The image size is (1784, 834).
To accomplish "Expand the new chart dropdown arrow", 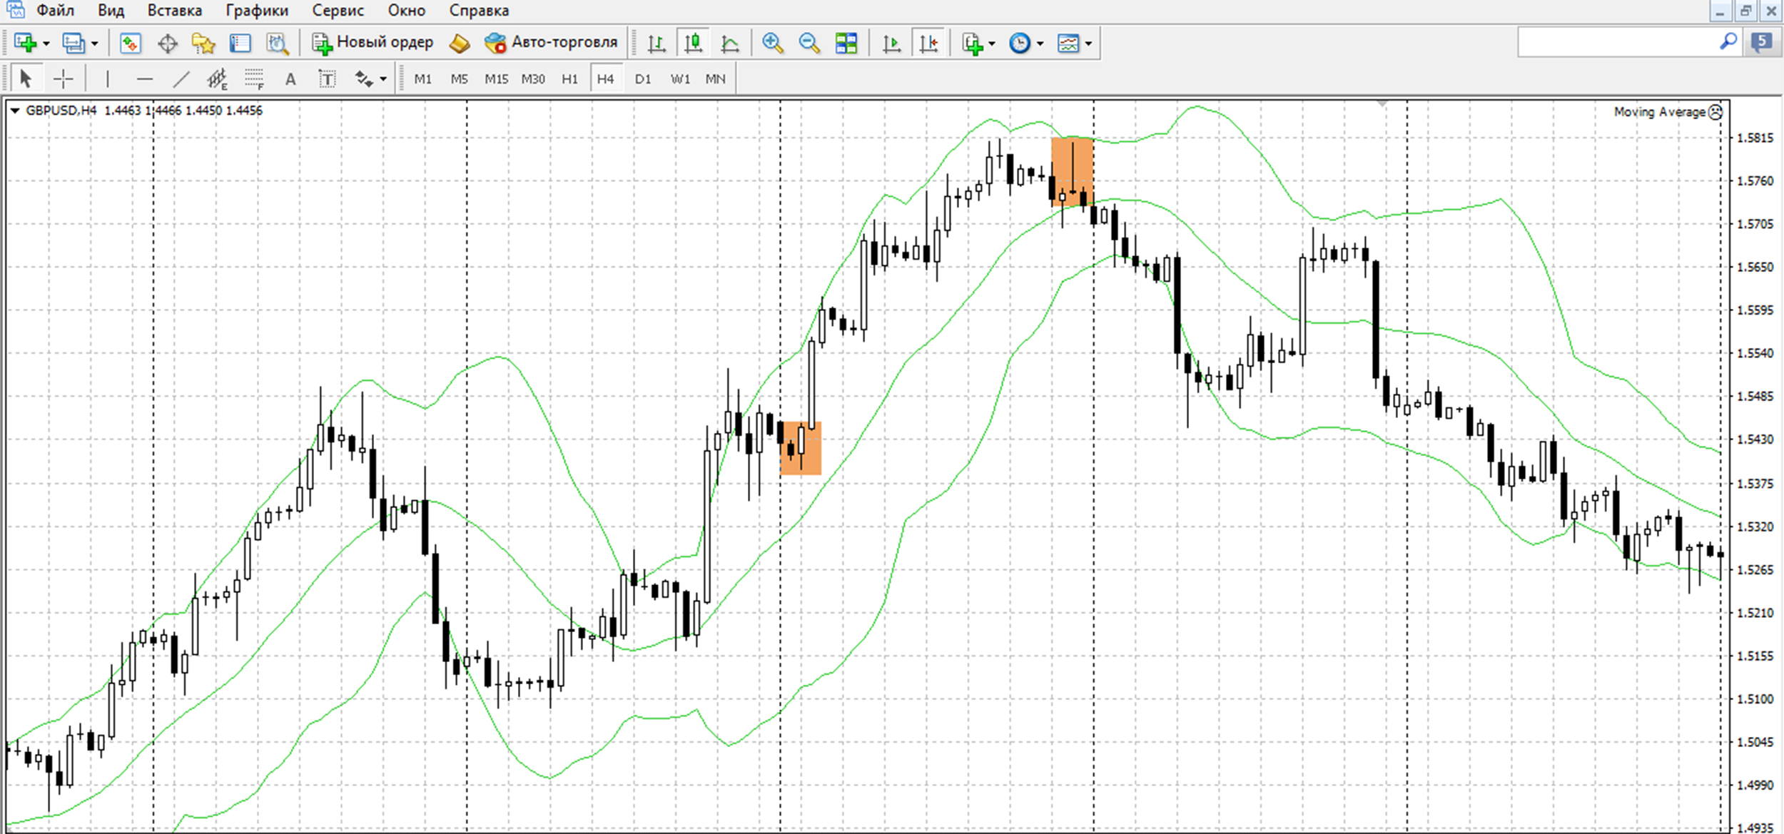I will [46, 44].
